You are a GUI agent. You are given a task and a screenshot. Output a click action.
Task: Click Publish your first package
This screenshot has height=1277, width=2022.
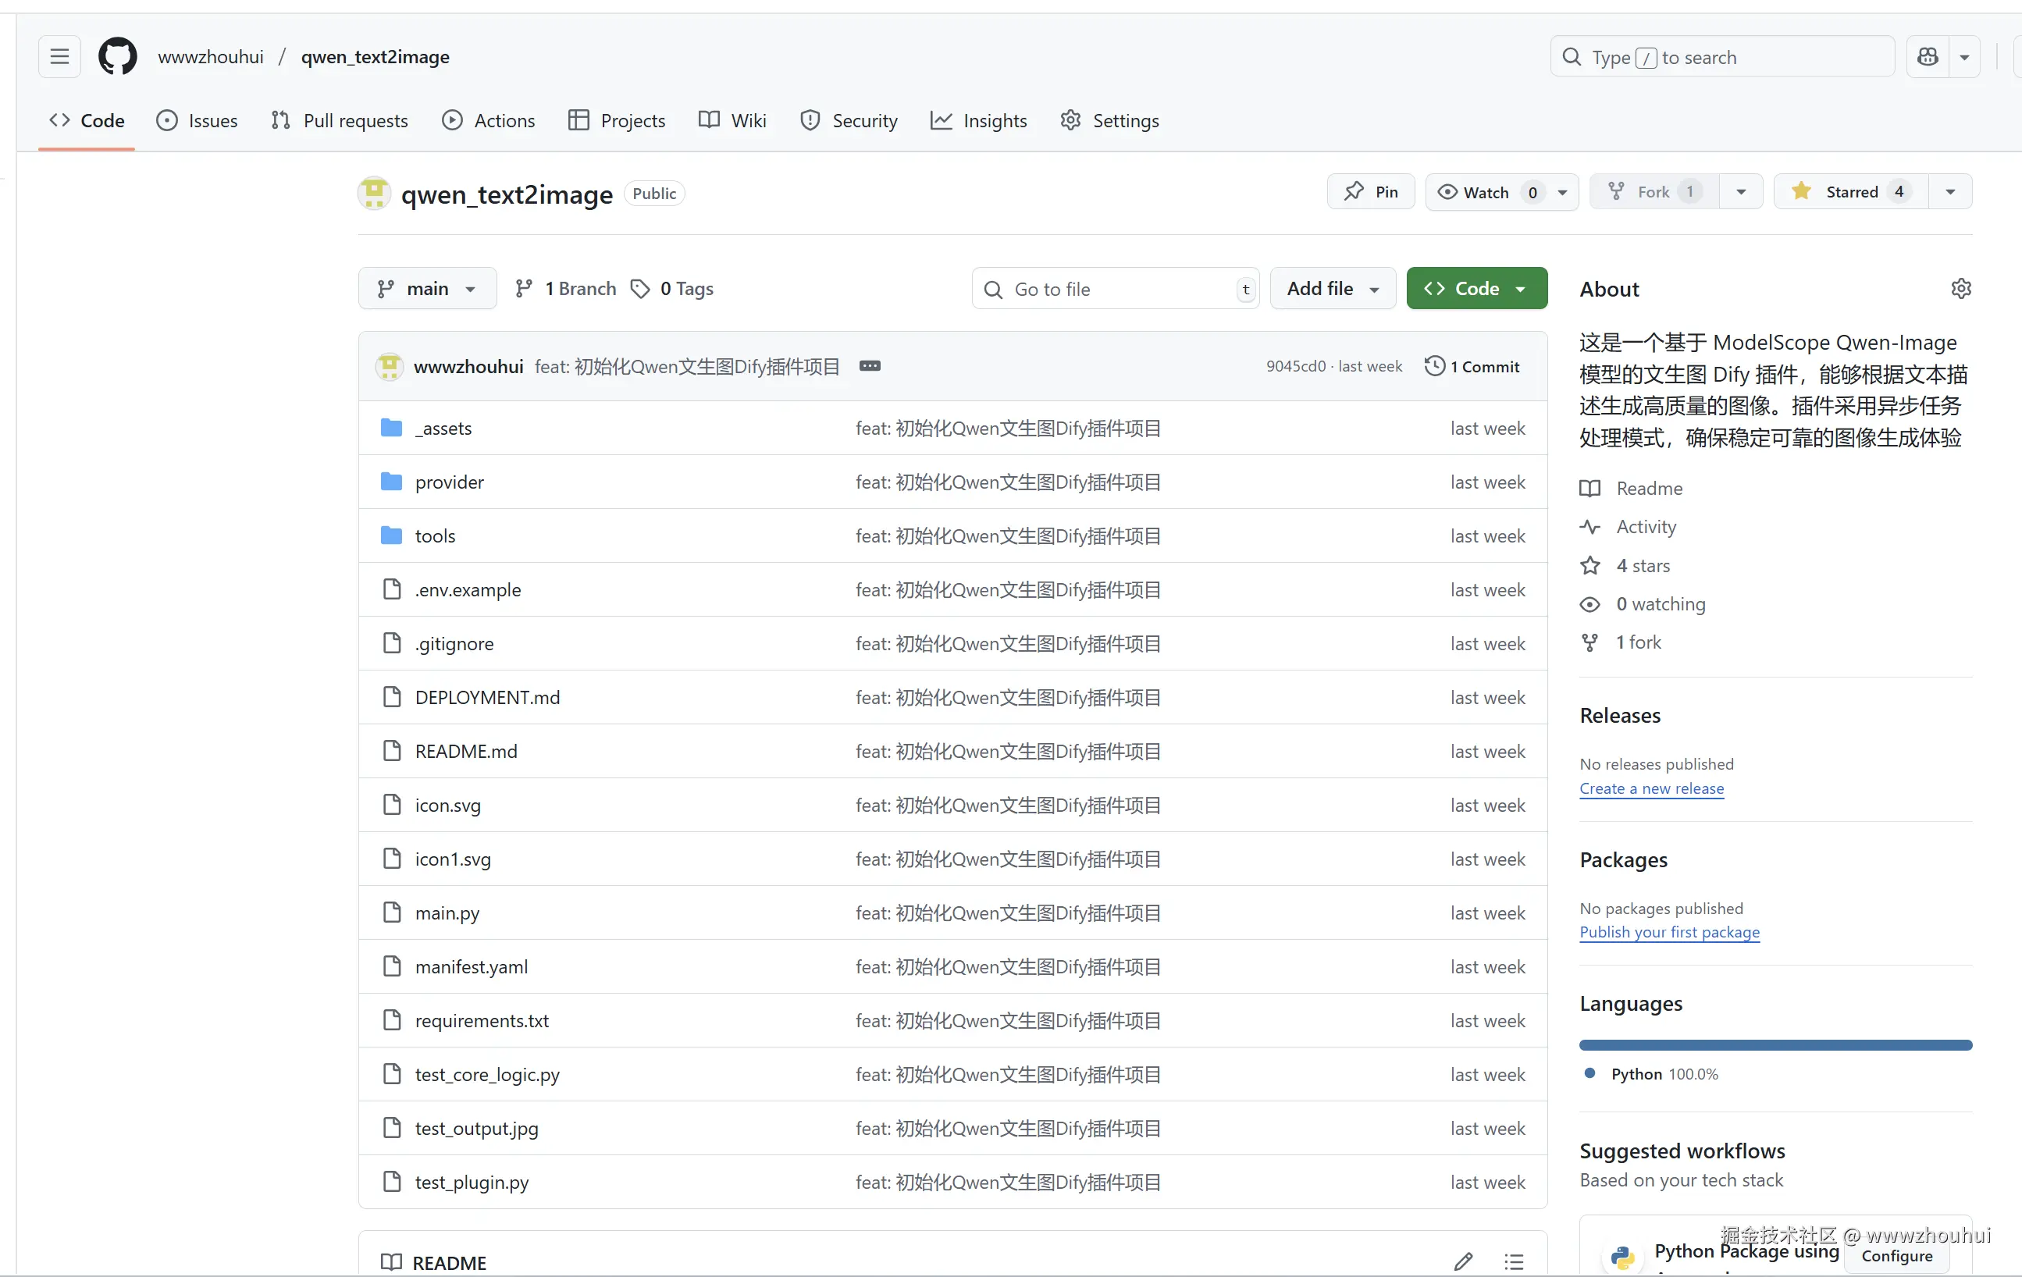pyautogui.click(x=1669, y=932)
